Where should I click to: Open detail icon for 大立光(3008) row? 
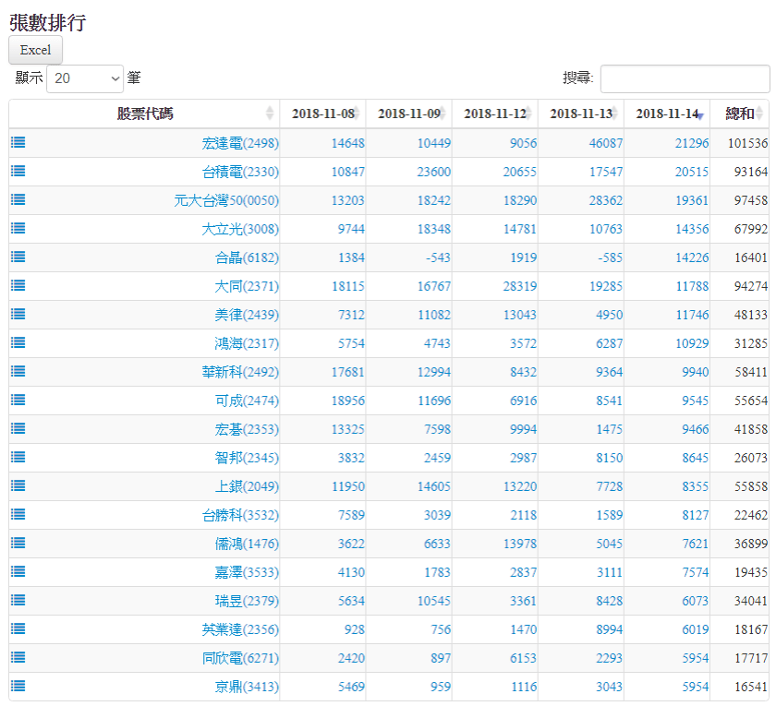[18, 228]
